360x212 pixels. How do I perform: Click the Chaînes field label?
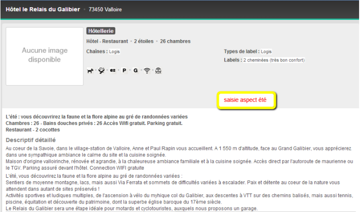(97, 51)
